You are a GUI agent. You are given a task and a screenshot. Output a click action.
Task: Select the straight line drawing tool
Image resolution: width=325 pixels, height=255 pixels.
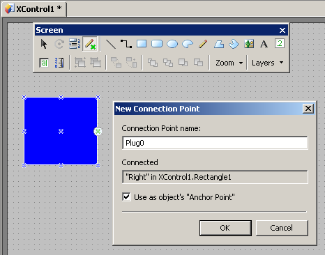(x=111, y=44)
